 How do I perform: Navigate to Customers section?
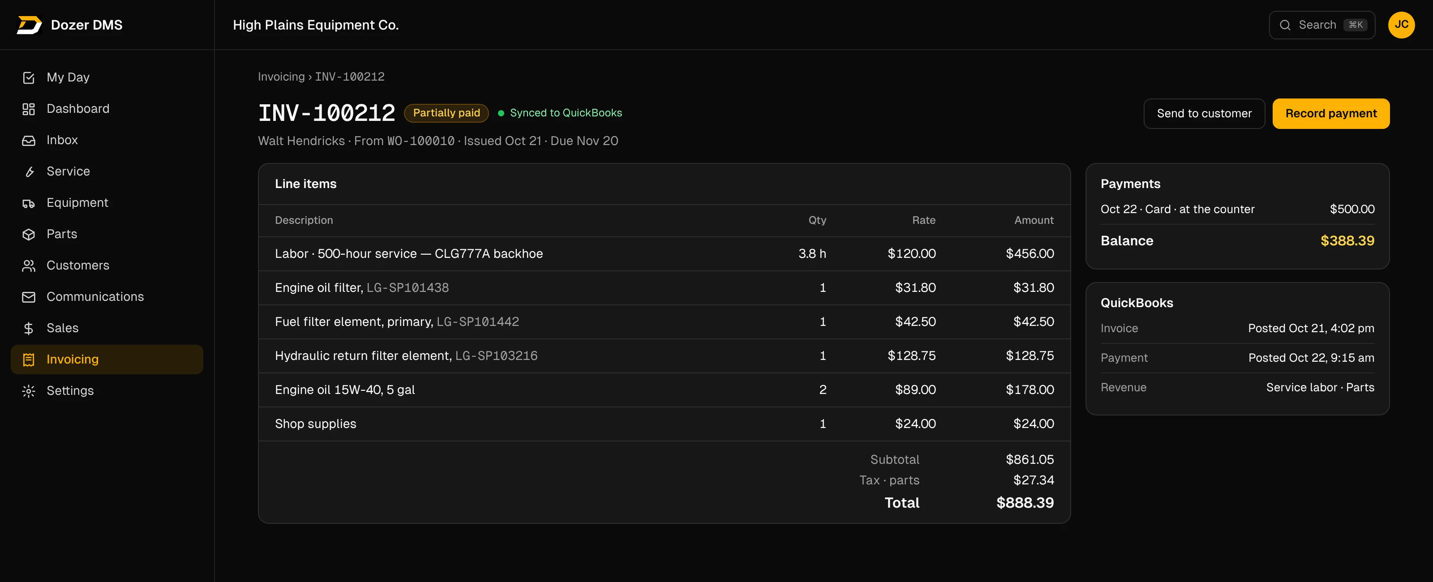tap(107, 265)
